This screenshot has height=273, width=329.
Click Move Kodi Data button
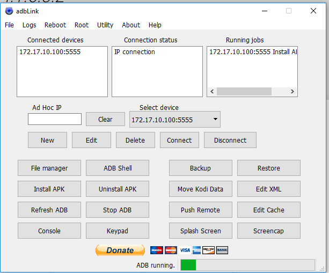pos(201,189)
